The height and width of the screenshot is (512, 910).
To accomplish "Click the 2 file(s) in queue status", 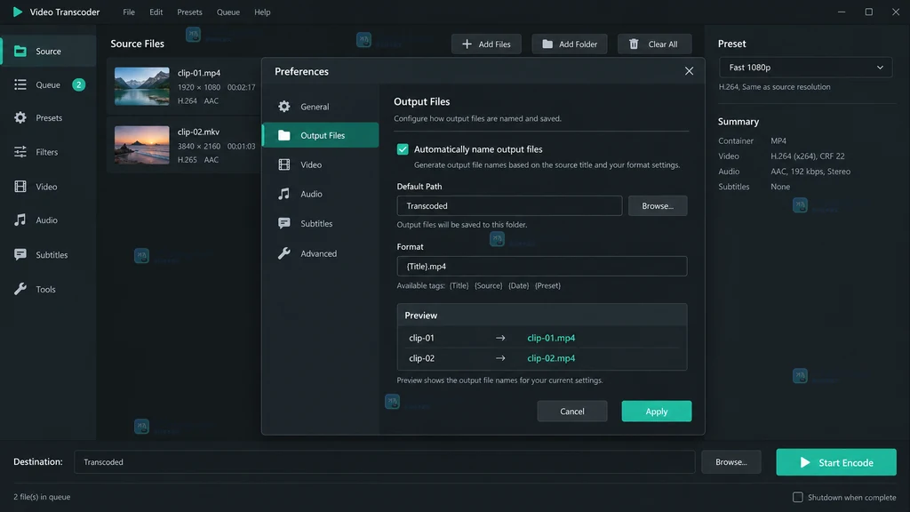I will point(42,497).
